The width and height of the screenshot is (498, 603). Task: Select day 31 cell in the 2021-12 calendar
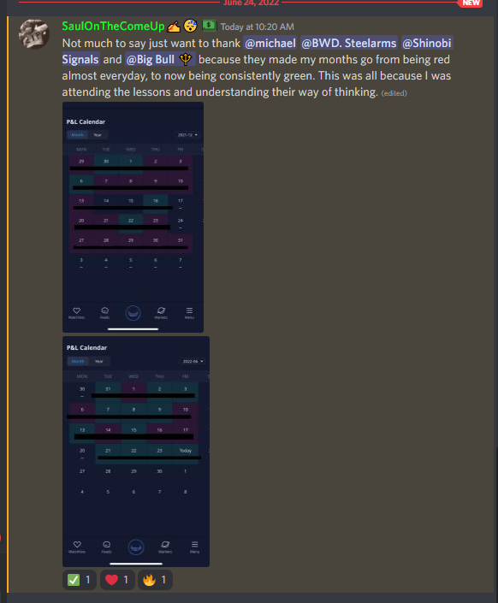click(x=180, y=244)
